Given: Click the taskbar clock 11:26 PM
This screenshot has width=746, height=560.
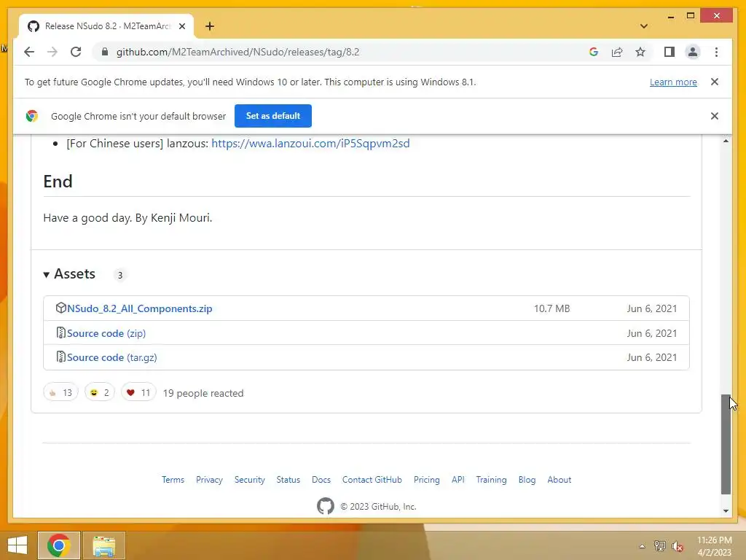Looking at the screenshot, I should pyautogui.click(x=714, y=540).
